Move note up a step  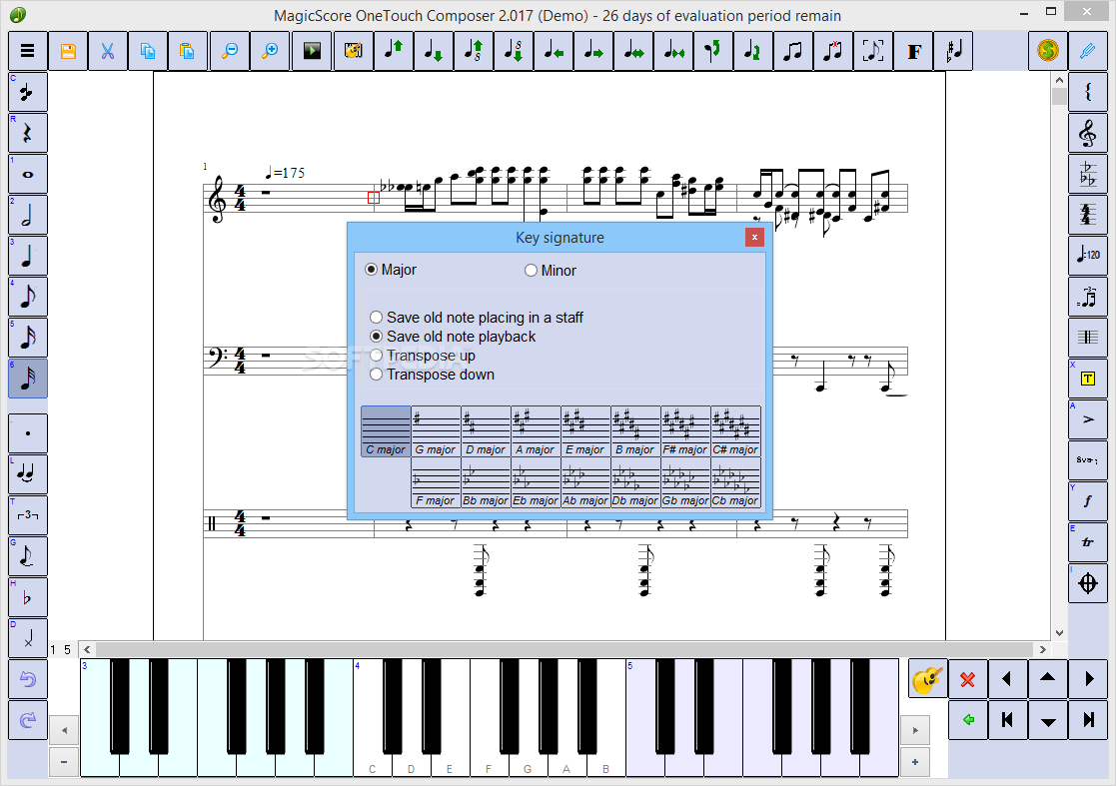[x=393, y=51]
